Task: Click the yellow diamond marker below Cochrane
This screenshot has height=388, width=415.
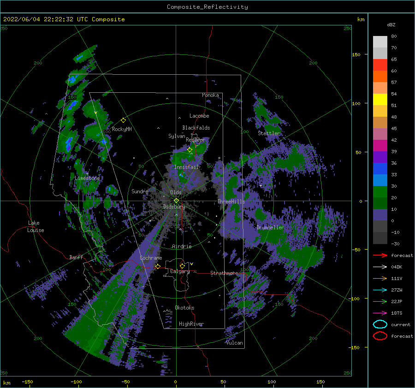Action: [158, 266]
